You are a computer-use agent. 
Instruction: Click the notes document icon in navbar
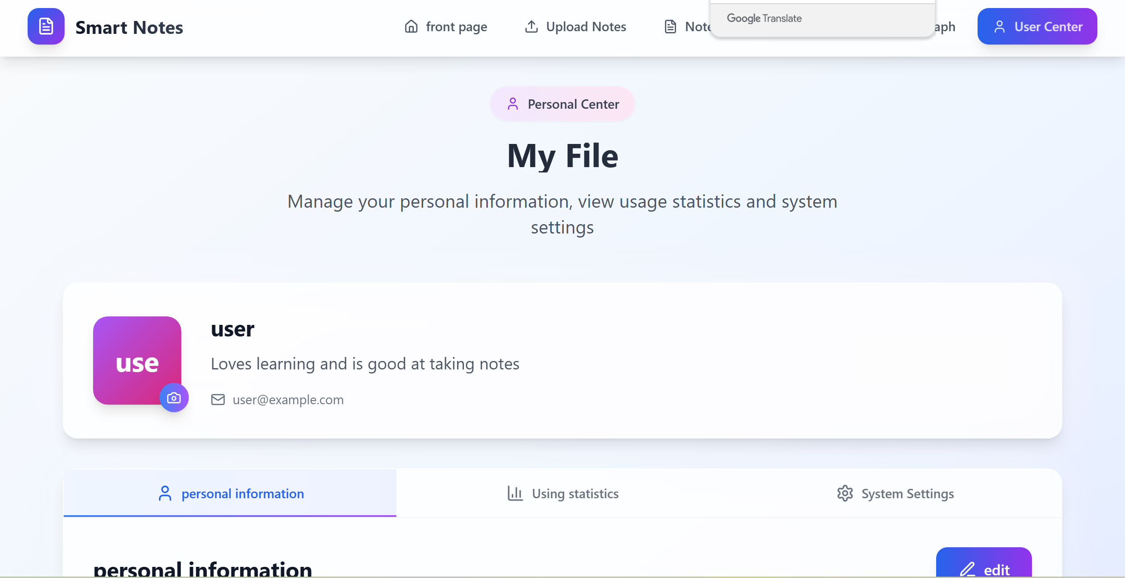tap(670, 27)
